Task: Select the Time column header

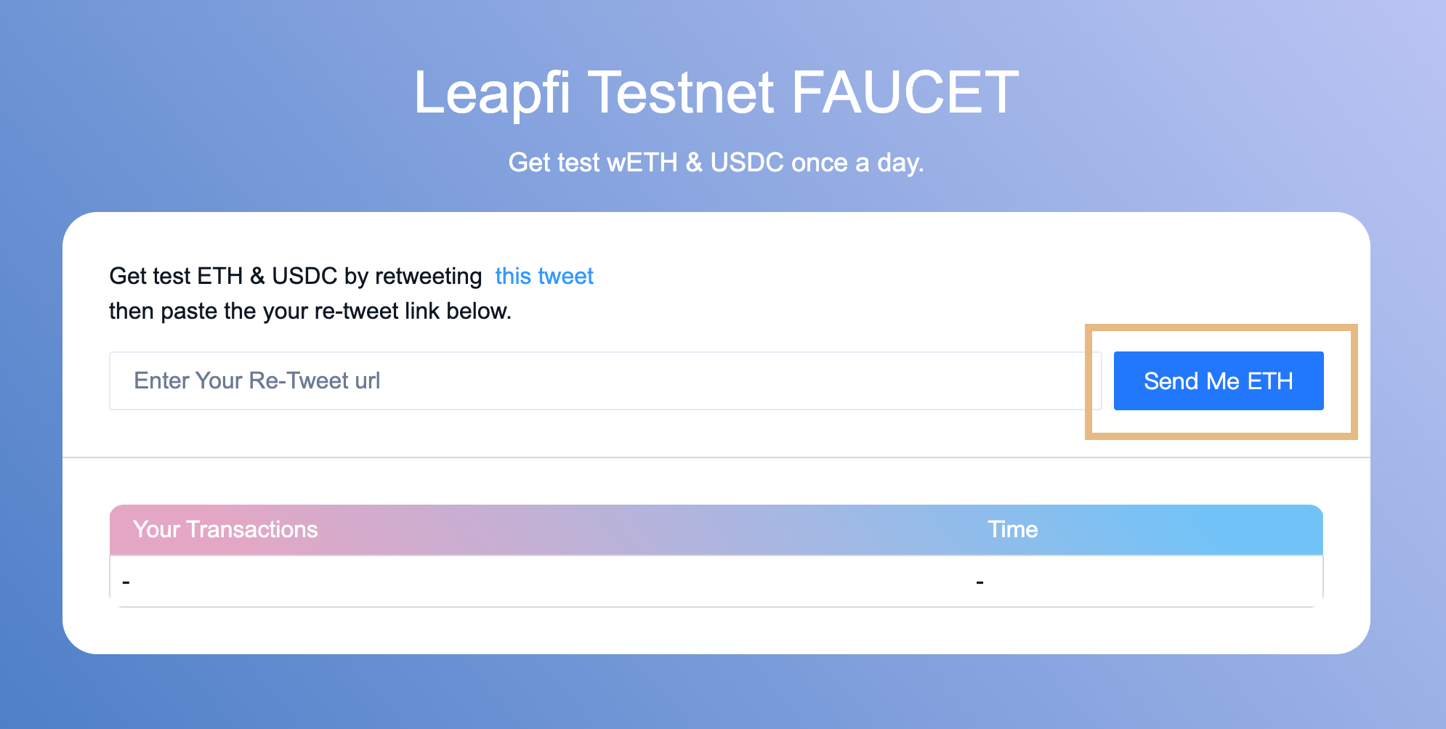Action: point(1012,529)
